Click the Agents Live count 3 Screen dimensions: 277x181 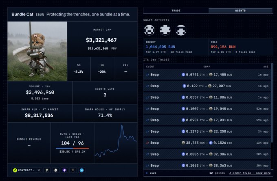tap(105, 95)
